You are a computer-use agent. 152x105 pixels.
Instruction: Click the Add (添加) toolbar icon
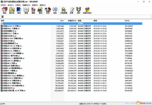click(4, 10)
